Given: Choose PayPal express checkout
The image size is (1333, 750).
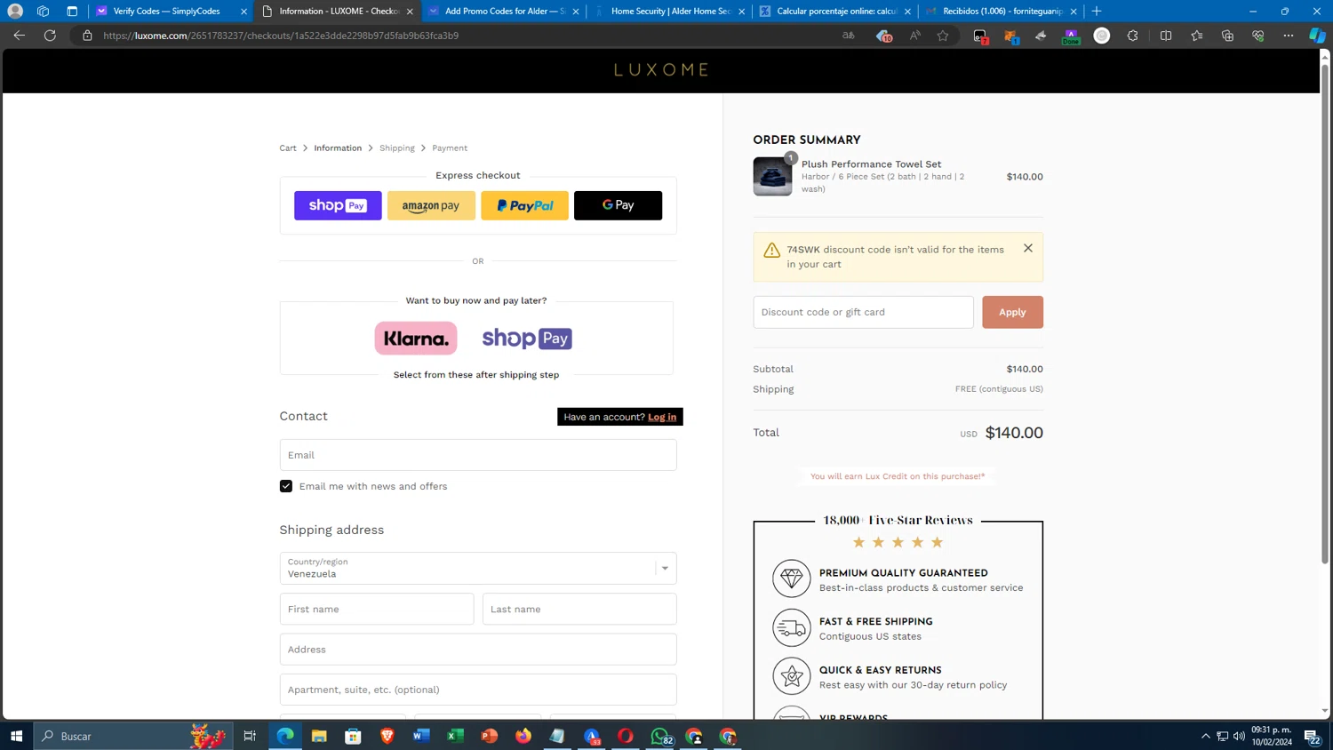Looking at the screenshot, I should click(x=524, y=205).
